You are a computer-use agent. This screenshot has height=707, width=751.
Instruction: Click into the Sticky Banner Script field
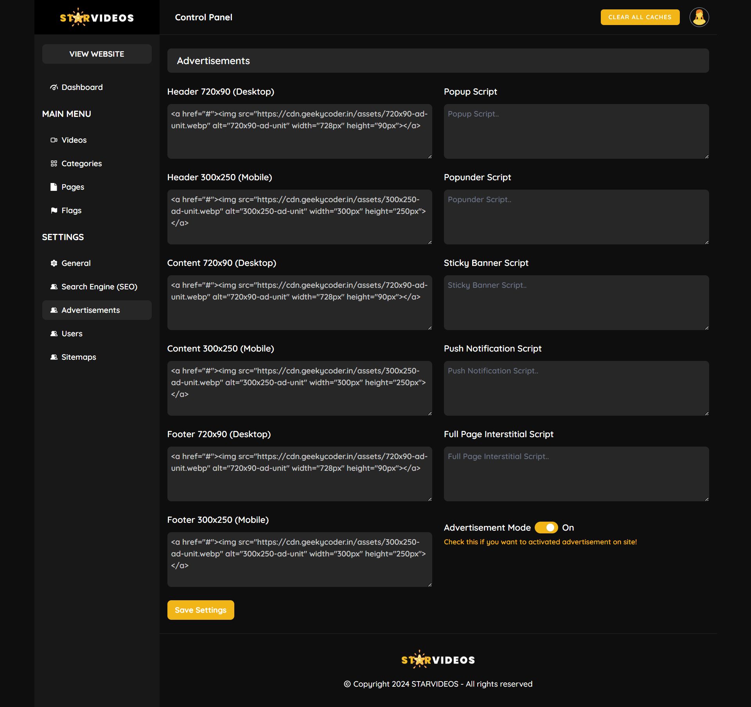click(576, 303)
